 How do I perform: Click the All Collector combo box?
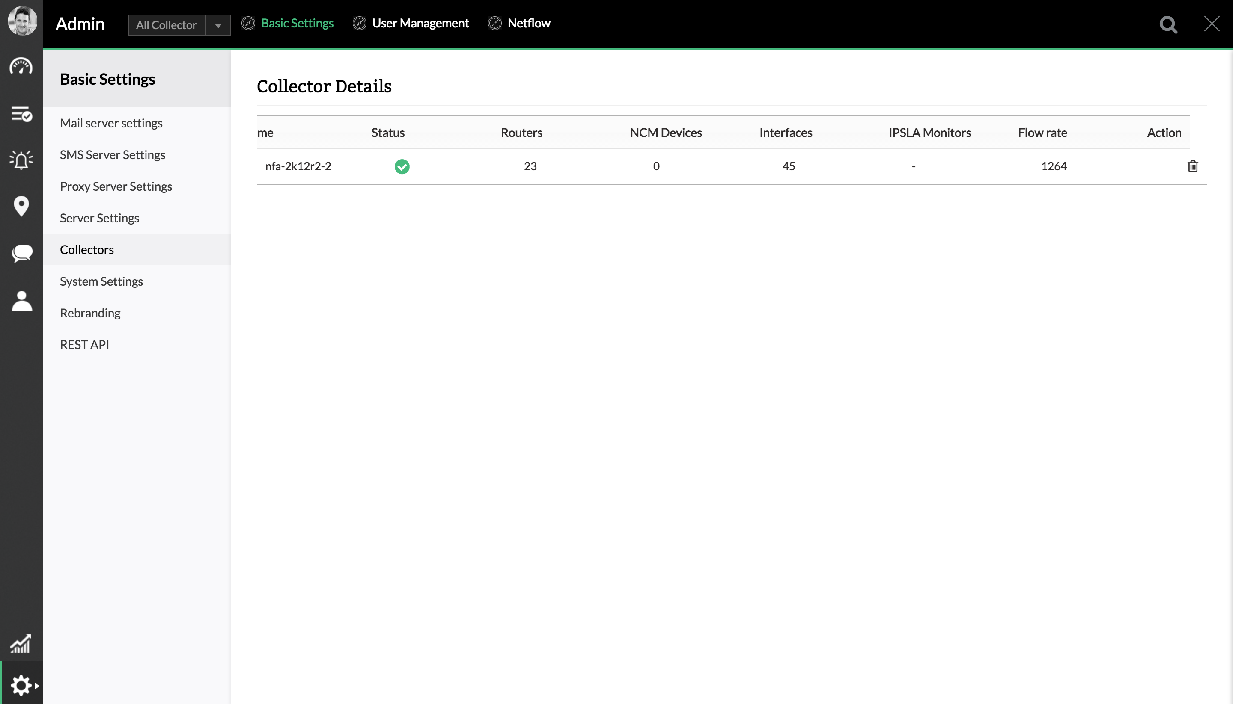pos(167,25)
